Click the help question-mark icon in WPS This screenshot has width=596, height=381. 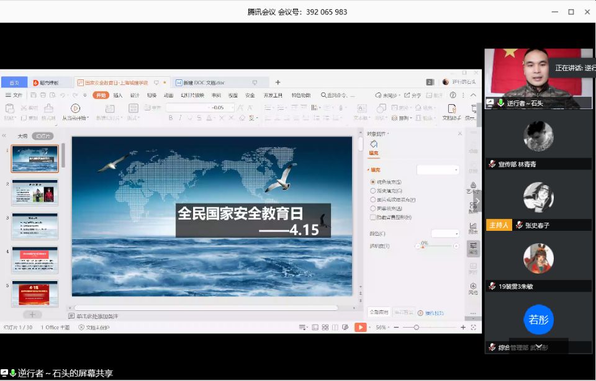[453, 95]
